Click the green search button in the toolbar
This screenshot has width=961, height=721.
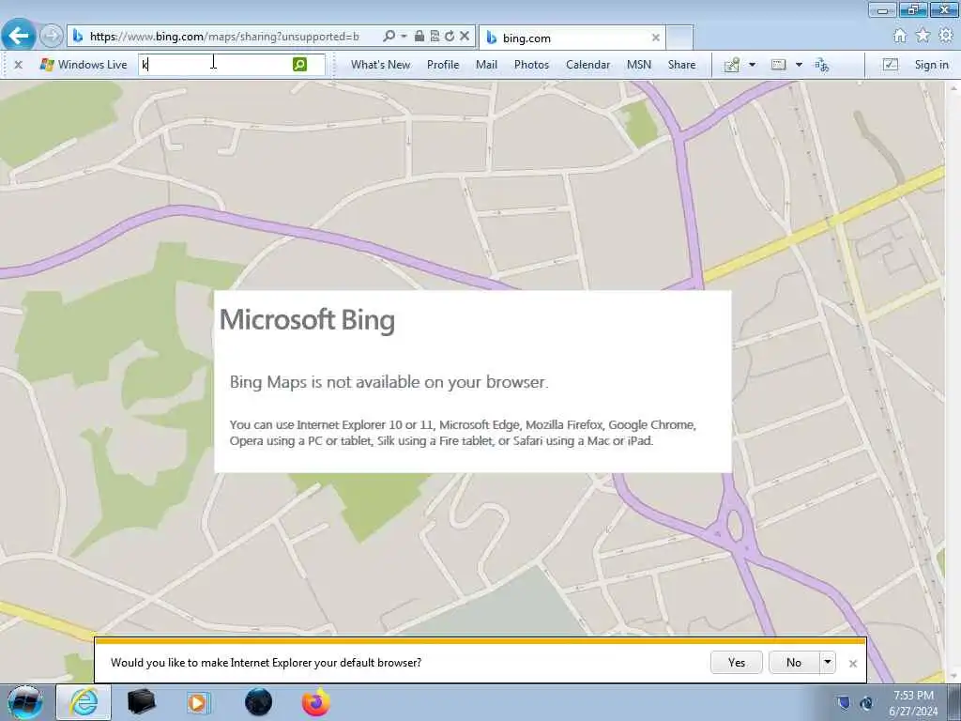(299, 64)
